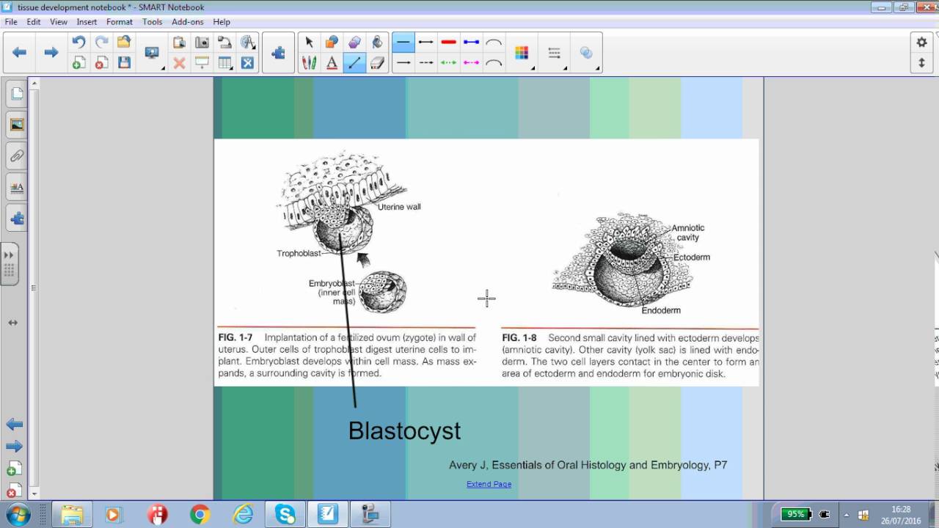939x528 pixels.
Task: Toggle sidebar side with the double-headed arrow
Action: 12,323
